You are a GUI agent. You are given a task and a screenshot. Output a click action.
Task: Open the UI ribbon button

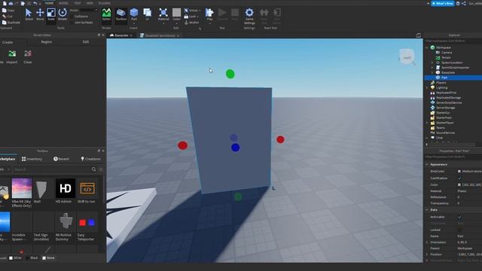(148, 14)
